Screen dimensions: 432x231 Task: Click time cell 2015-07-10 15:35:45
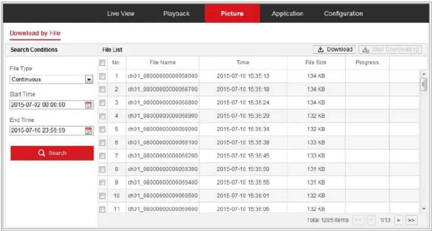point(243,156)
